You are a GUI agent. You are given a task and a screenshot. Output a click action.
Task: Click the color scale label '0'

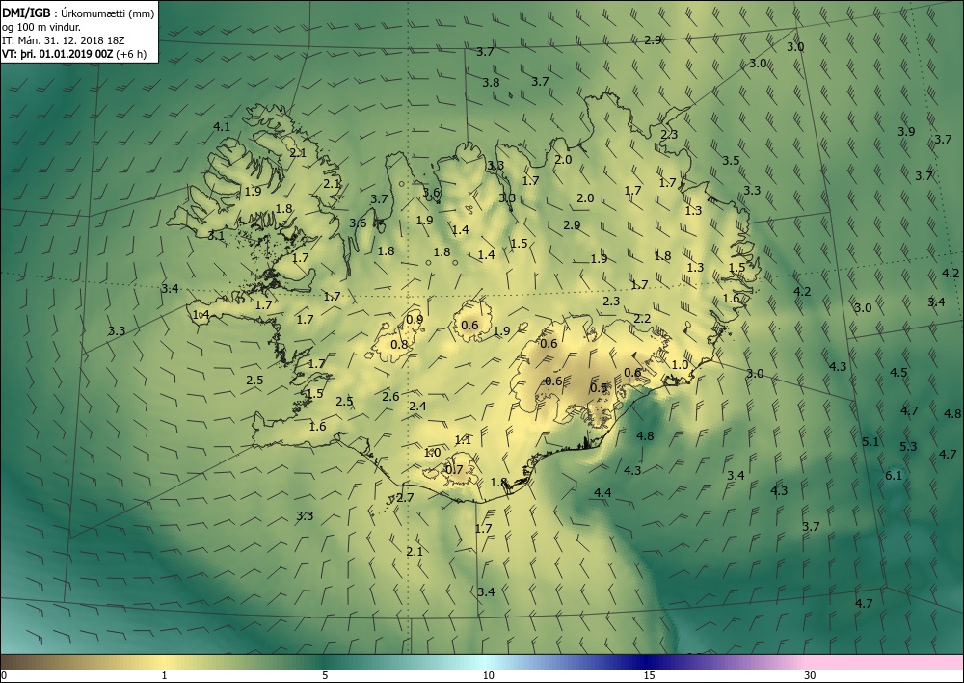click(x=4, y=675)
